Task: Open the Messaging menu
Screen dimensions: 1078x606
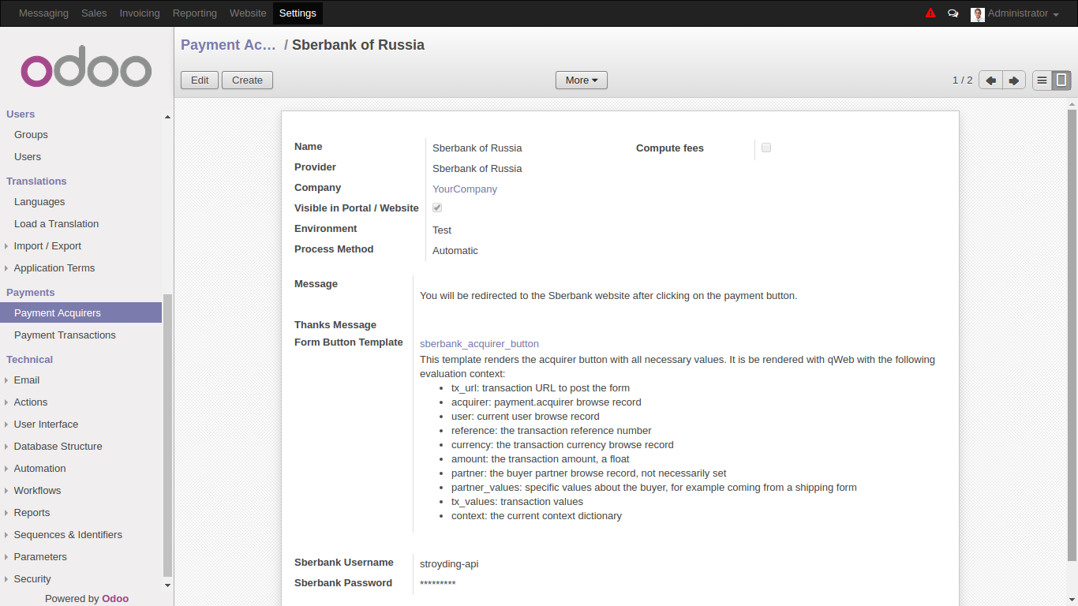Action: [x=43, y=13]
